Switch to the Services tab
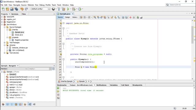 click(x=15, y=14)
